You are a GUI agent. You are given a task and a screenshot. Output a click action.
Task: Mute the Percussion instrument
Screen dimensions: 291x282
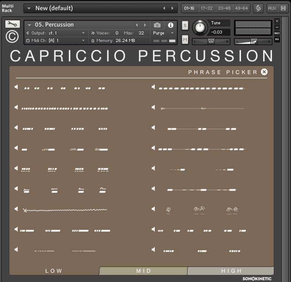click(x=185, y=39)
